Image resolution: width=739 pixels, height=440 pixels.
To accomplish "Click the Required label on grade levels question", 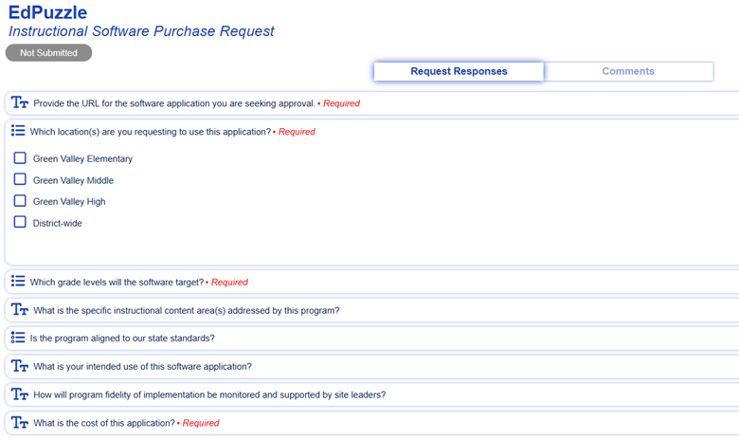I will pos(229,282).
